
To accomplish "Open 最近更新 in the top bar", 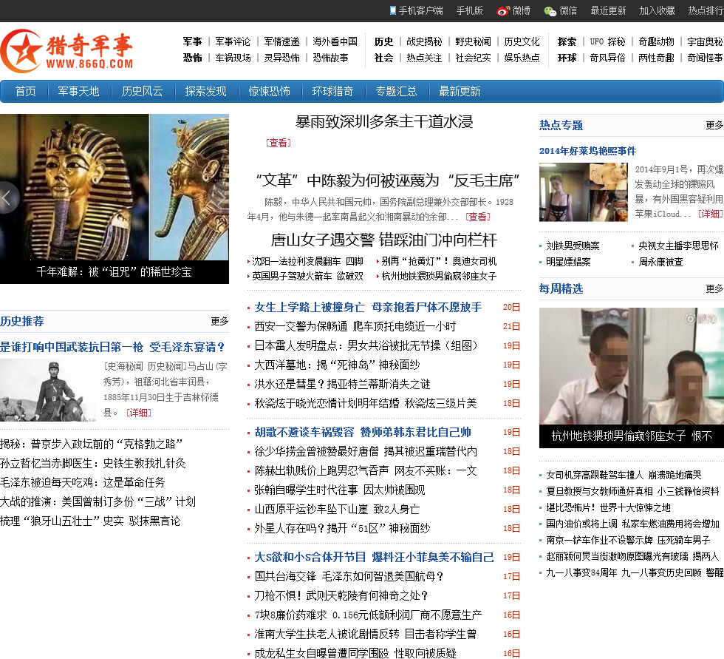I will point(608,10).
